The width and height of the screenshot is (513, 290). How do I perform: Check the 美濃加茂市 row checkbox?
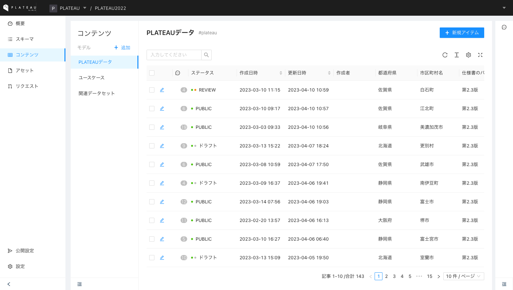point(152,127)
